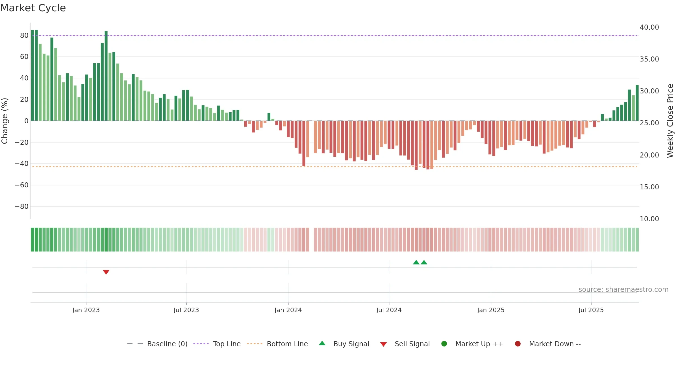Image resolution: width=678 pixels, height=381 pixels.
Task: Click the Weekly Close Price axis title
Action: coord(670,121)
